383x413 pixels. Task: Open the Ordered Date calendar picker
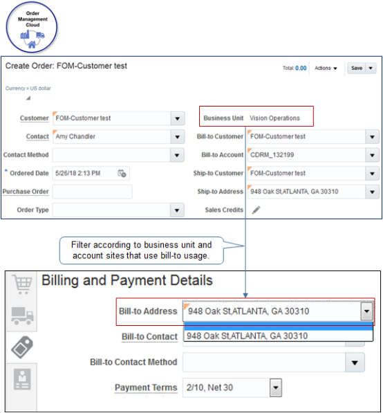pos(122,174)
